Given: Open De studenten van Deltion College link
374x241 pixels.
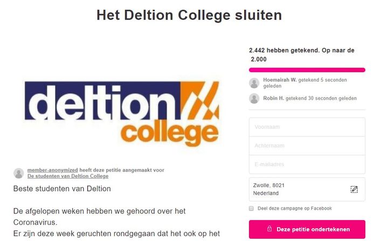Looking at the screenshot, I should pyautogui.click(x=68, y=176).
